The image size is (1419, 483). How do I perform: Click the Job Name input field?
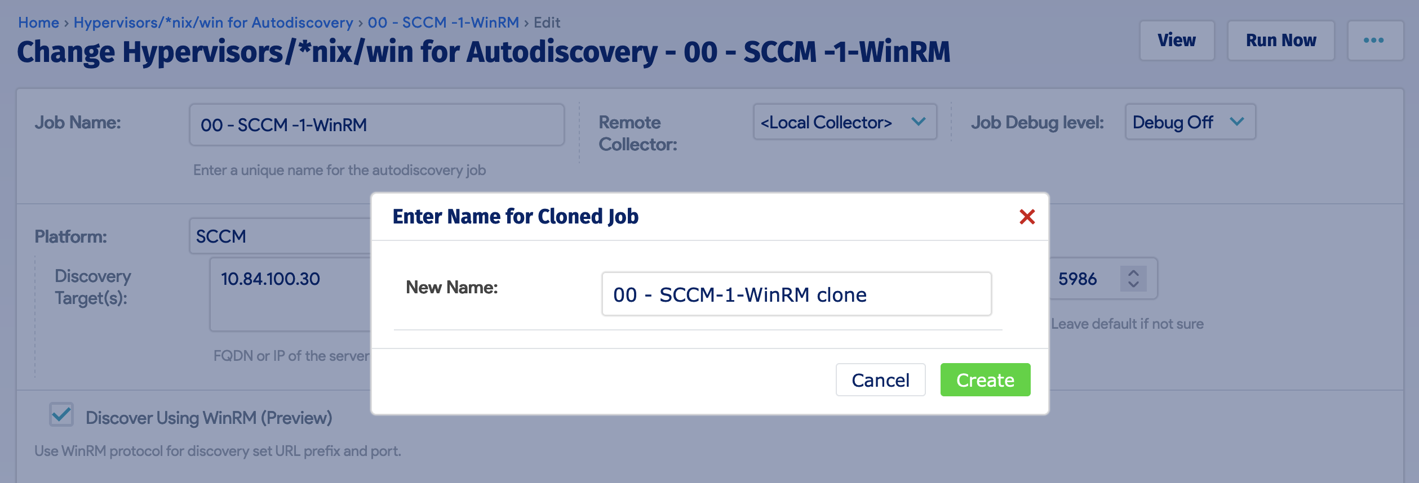point(376,124)
